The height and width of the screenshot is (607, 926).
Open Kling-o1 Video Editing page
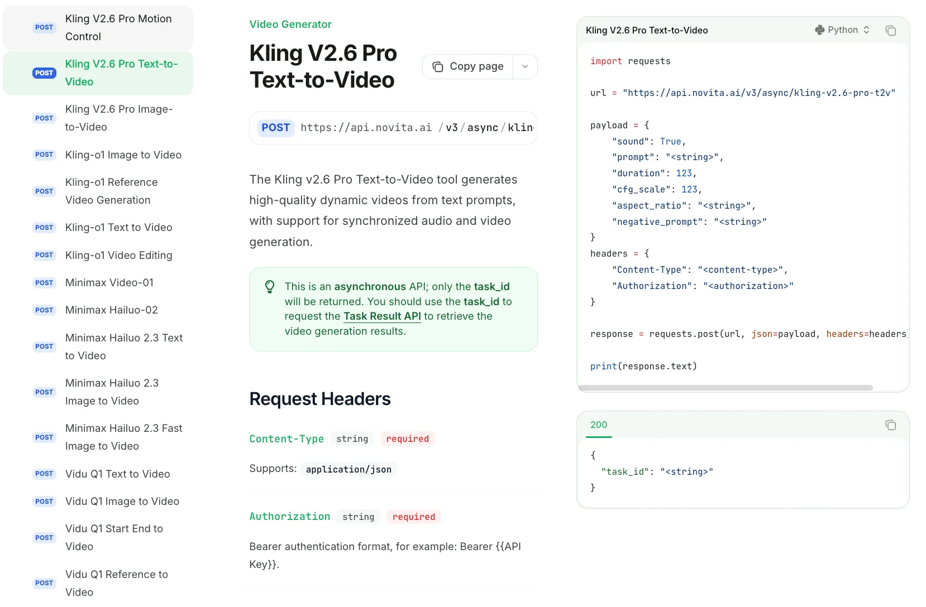tap(98, 256)
